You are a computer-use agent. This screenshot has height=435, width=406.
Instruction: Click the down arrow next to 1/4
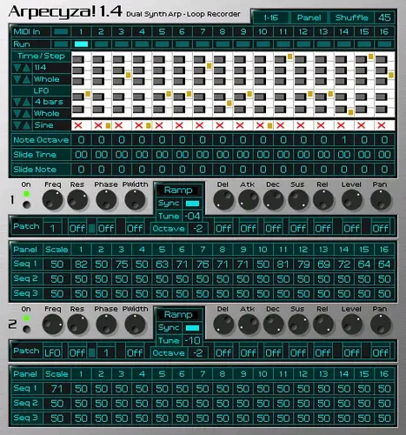pos(17,68)
